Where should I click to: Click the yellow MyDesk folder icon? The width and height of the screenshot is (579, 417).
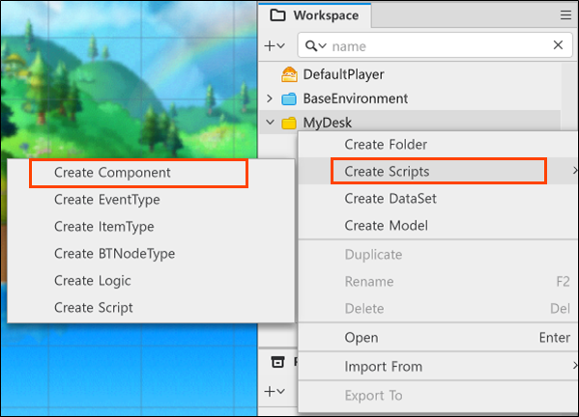[x=289, y=123]
